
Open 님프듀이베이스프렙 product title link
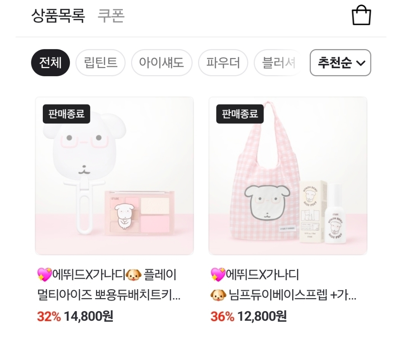click(x=284, y=285)
